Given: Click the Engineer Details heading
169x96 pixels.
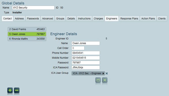Looking at the screenshot, I should (x=64, y=34).
